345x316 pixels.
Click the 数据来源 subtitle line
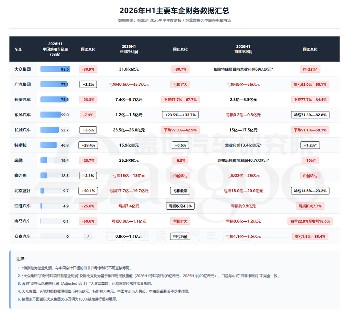click(x=174, y=21)
